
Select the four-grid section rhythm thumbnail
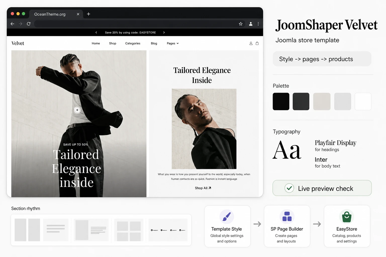[129, 230]
